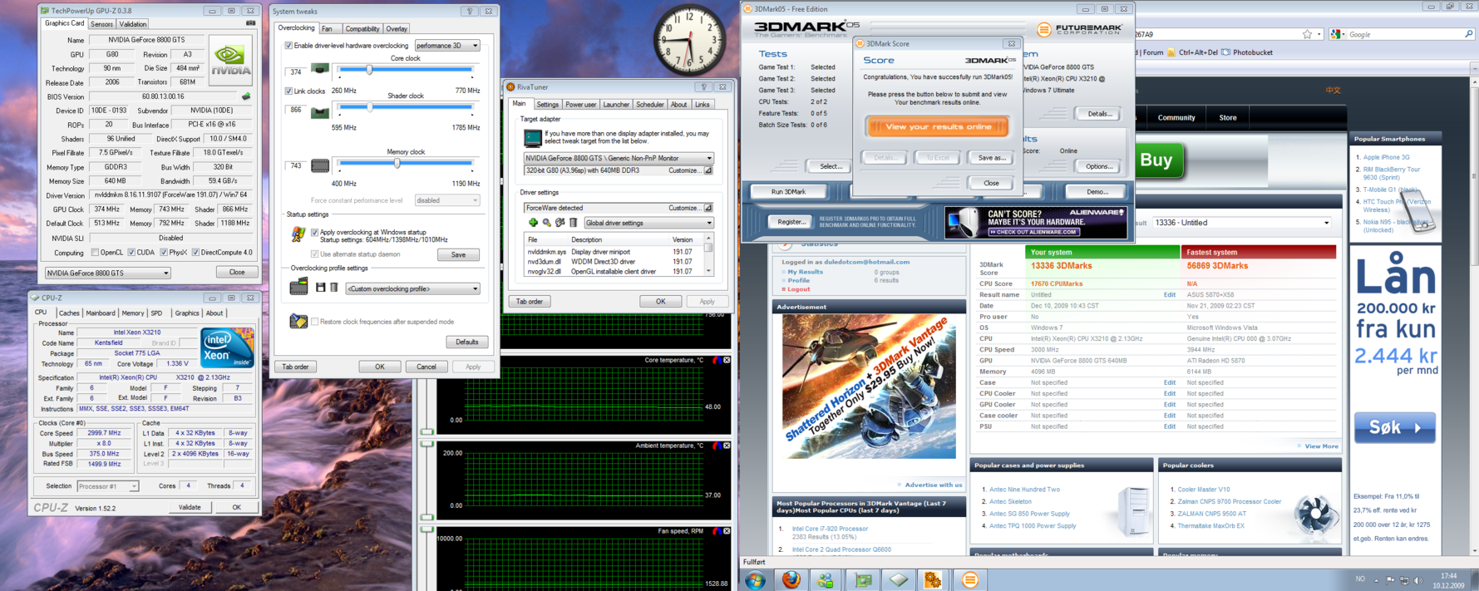
Task: Click the trash icon in RivaTuner driver settings
Action: 573,223
